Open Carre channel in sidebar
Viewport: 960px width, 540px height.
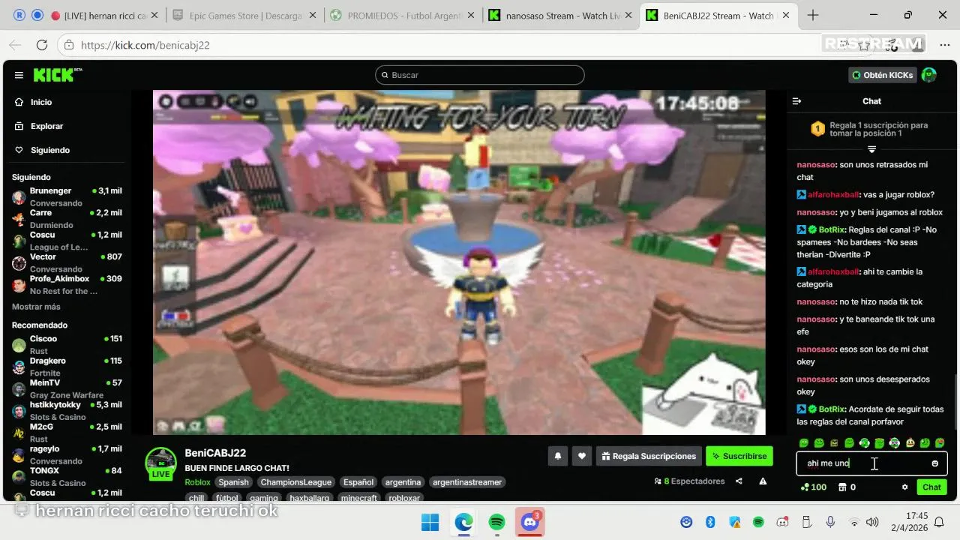click(66, 218)
